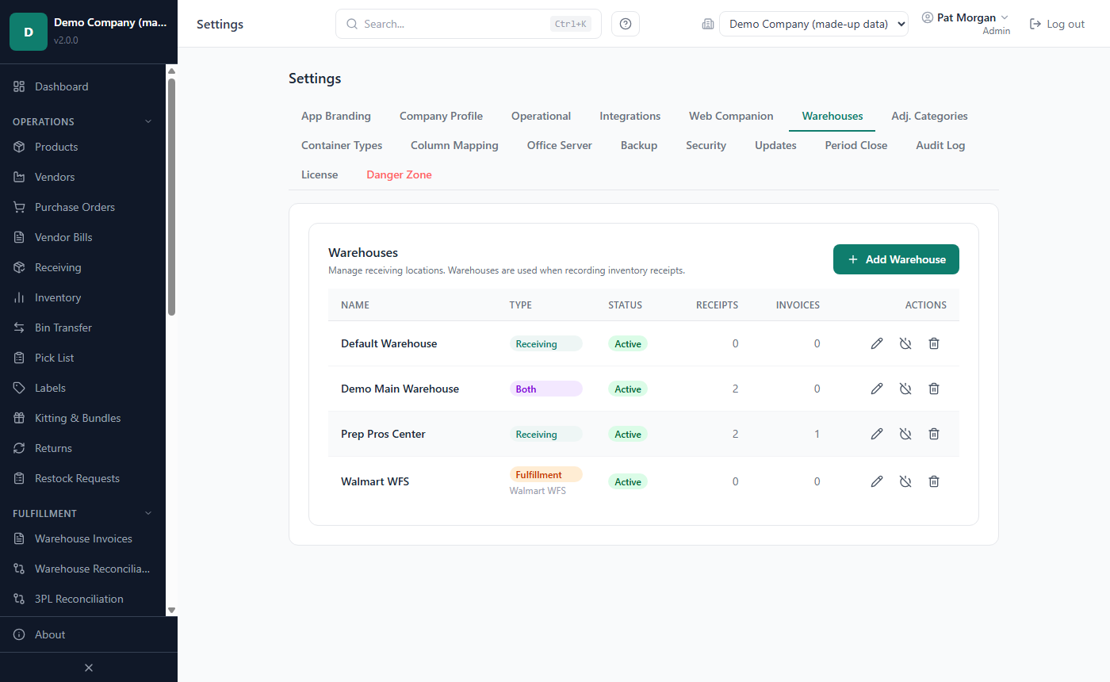Select the Audit Log tab
Viewport: 1110px width, 682px height.
[940, 145]
